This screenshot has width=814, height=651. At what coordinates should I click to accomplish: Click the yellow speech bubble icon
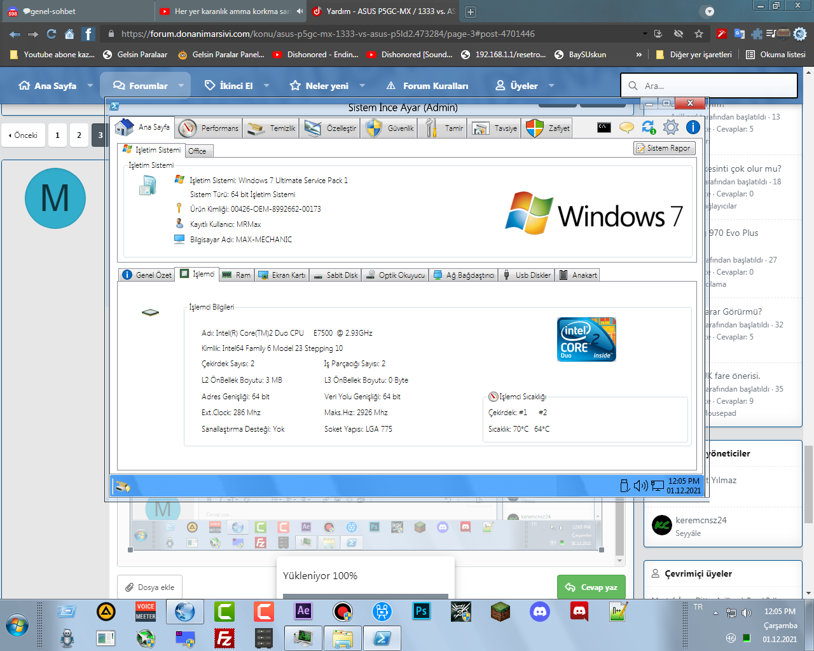coord(626,128)
